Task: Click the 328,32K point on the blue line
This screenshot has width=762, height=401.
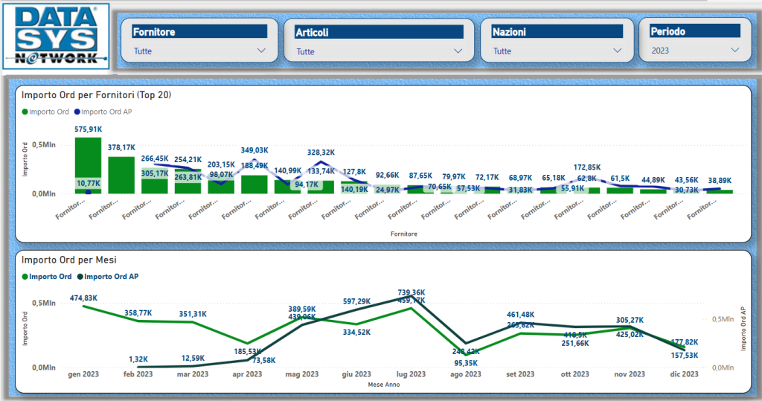Action: (x=321, y=162)
